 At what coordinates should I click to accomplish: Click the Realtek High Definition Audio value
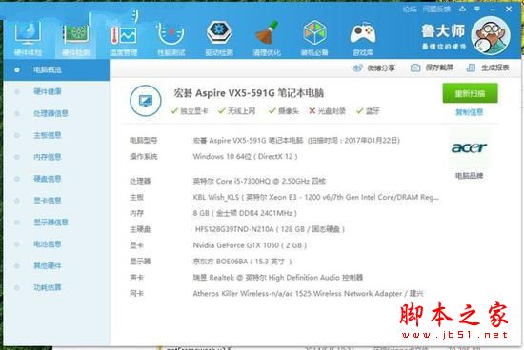pyautogui.click(x=277, y=278)
